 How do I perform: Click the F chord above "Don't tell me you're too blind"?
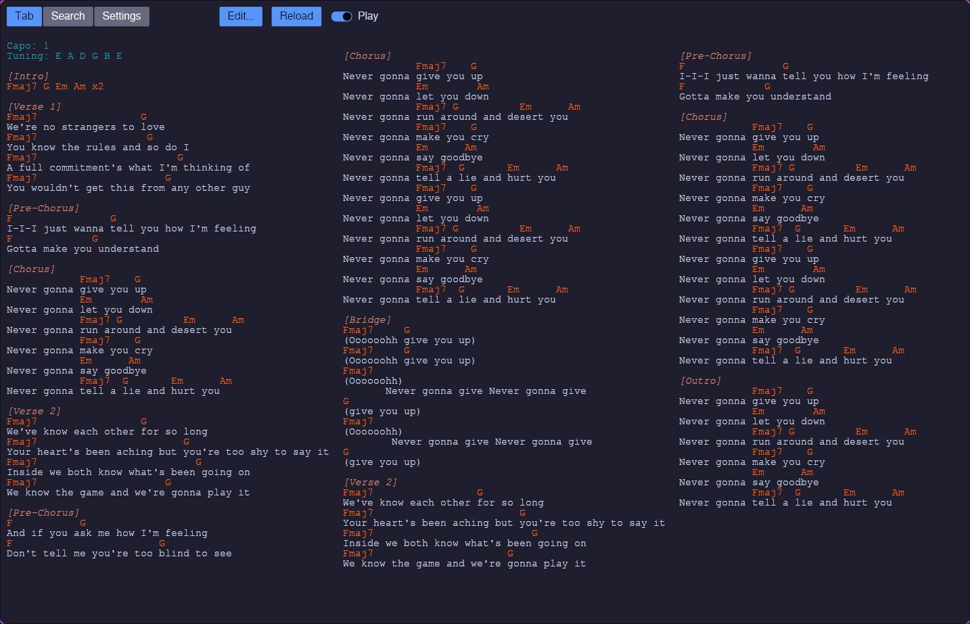[x=9, y=543]
